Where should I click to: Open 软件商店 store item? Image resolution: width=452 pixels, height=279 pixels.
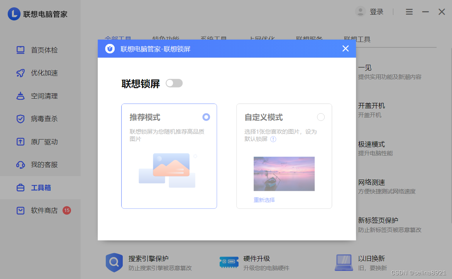coord(41,210)
